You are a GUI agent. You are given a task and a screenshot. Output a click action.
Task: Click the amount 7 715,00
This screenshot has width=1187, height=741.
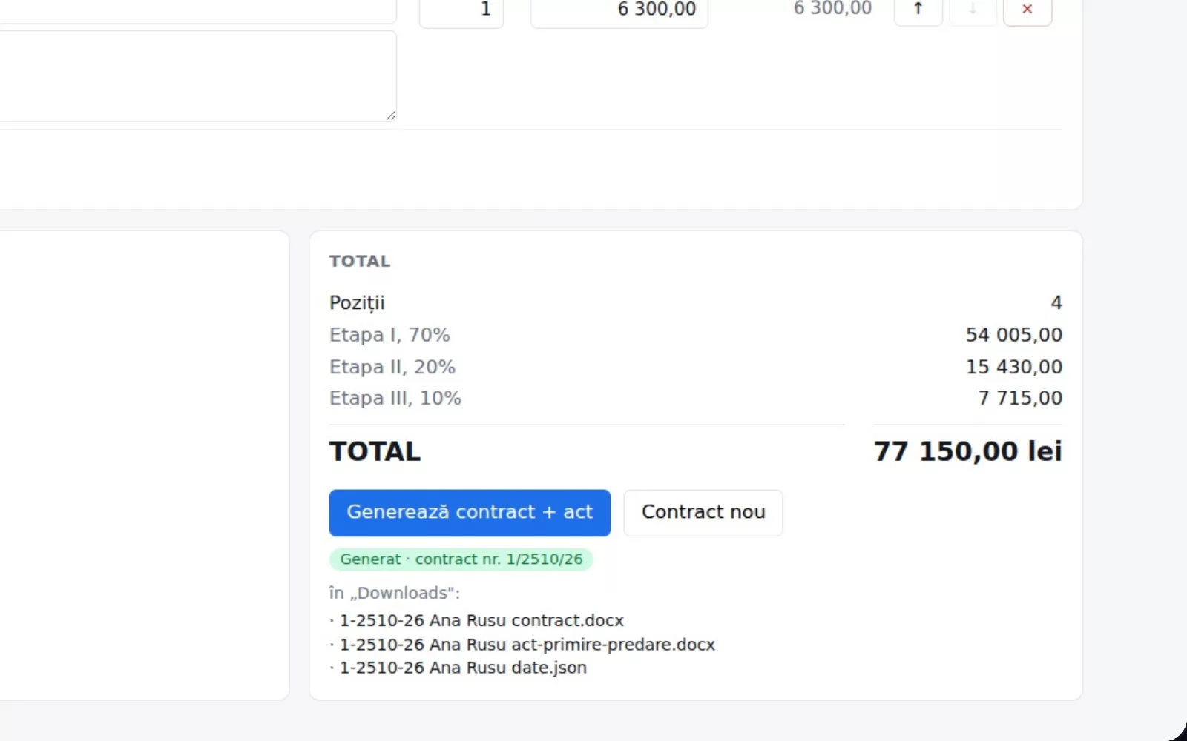point(1020,398)
